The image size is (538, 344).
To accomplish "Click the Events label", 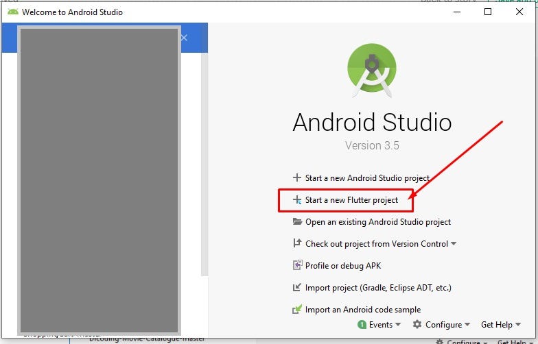I will 380,325.
